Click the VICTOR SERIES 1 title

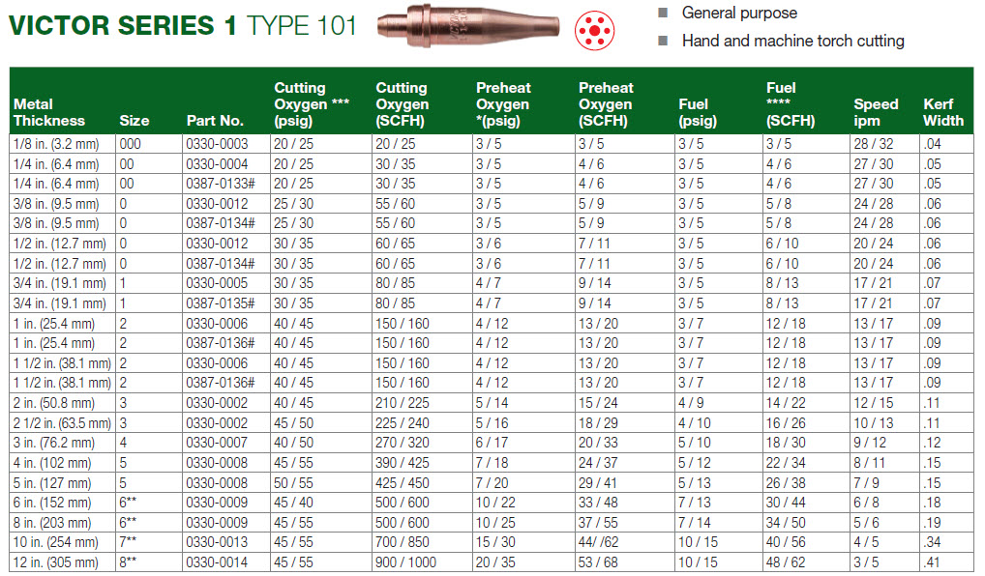point(123,26)
